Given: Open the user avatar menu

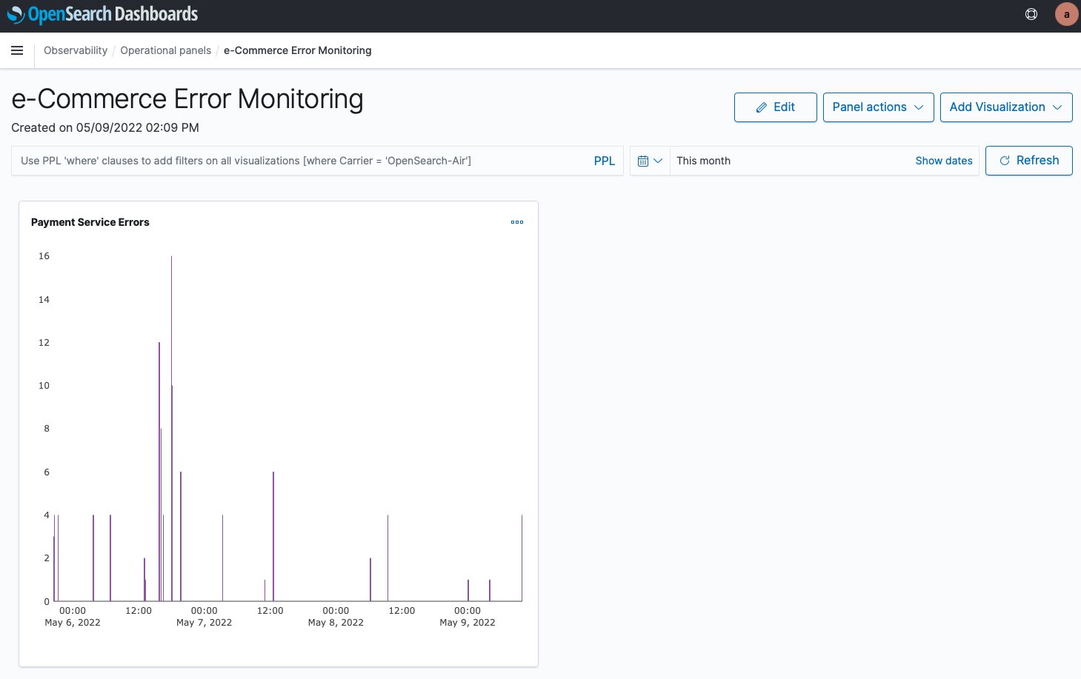Looking at the screenshot, I should pos(1066,14).
